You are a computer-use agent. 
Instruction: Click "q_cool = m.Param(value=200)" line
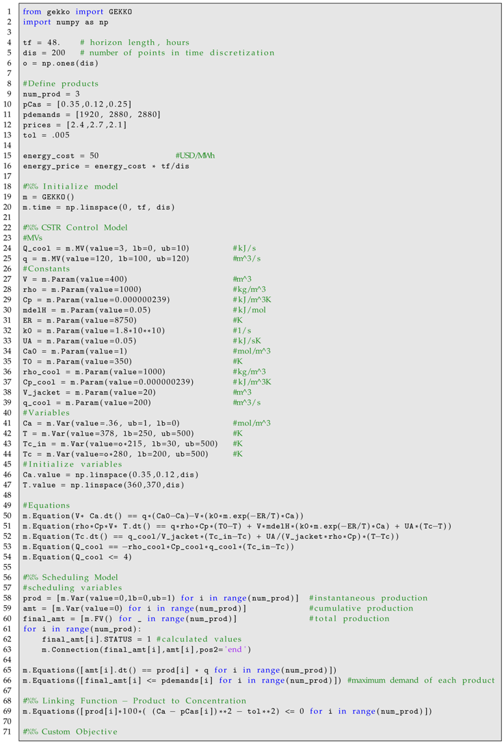87,403
